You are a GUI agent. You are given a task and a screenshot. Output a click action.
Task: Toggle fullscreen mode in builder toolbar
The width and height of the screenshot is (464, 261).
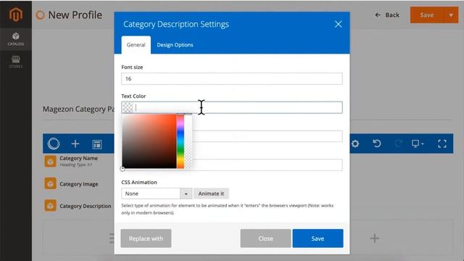pos(442,144)
